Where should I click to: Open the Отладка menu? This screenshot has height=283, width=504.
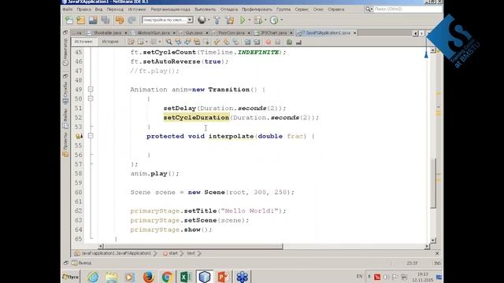tap(229, 9)
